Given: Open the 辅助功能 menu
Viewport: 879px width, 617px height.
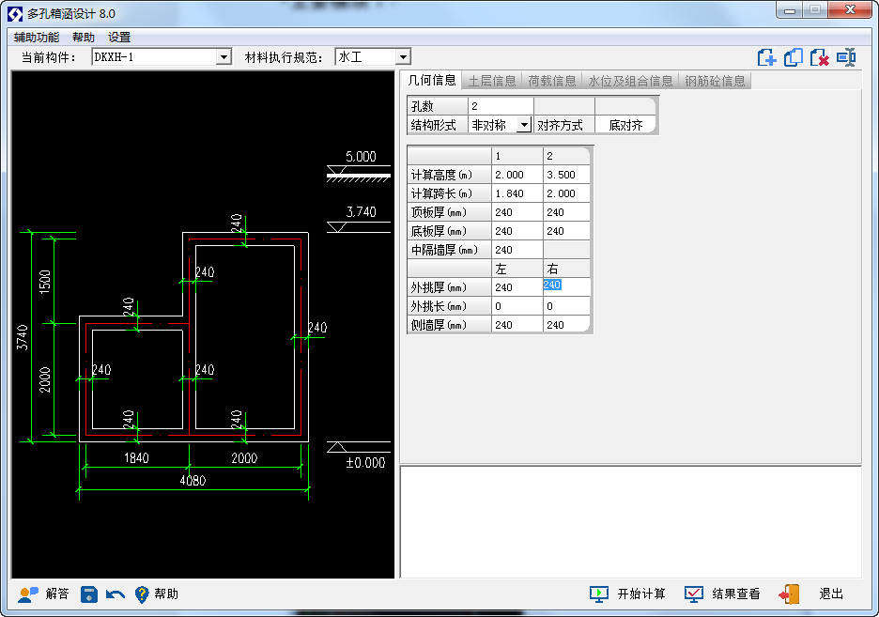Looking at the screenshot, I should point(37,38).
